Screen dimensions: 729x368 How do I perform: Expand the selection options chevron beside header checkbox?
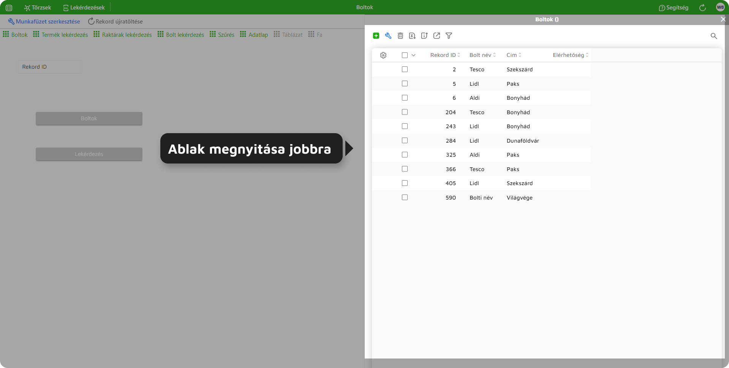414,55
